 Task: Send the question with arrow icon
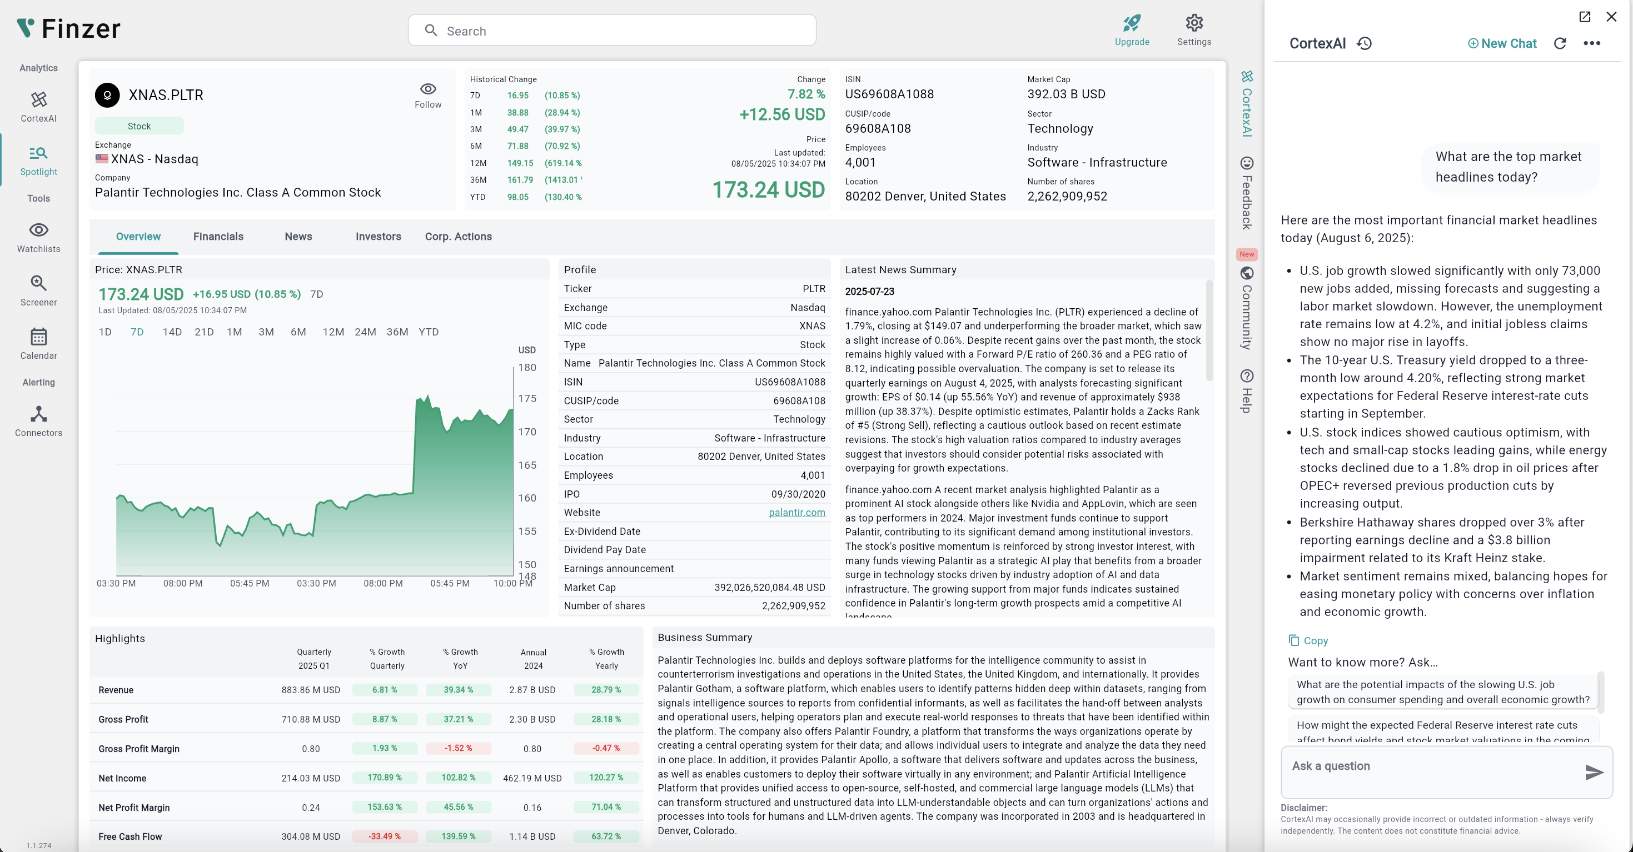(x=1594, y=771)
